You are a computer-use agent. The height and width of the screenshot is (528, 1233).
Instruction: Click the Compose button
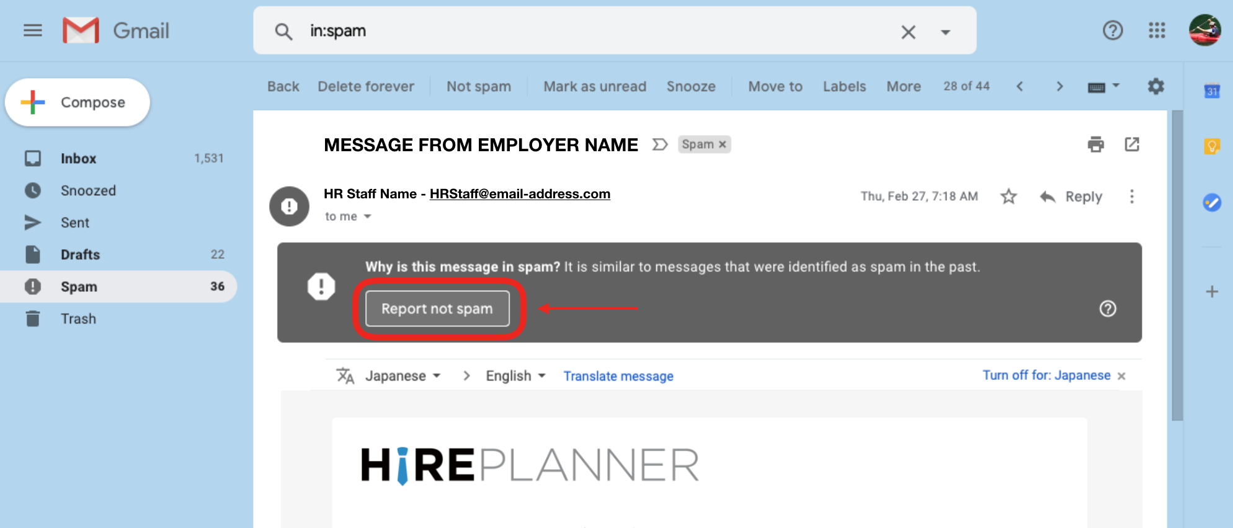click(78, 102)
